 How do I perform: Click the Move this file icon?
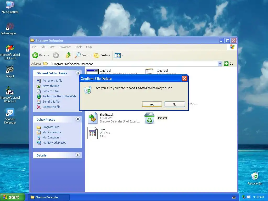pos(39,86)
